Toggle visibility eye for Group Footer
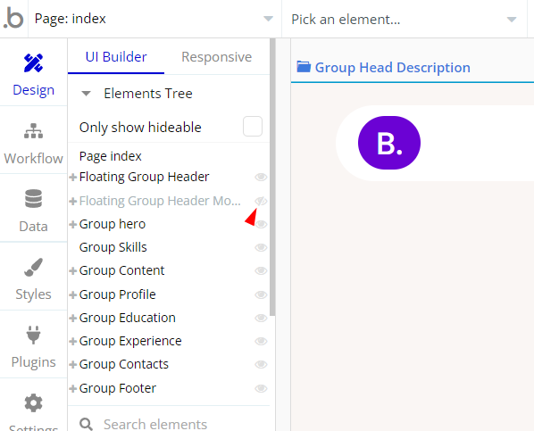This screenshot has height=431, width=534. pyautogui.click(x=261, y=388)
